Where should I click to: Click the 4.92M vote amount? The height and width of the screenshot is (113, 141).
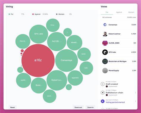pyautogui.click(x=134, y=52)
